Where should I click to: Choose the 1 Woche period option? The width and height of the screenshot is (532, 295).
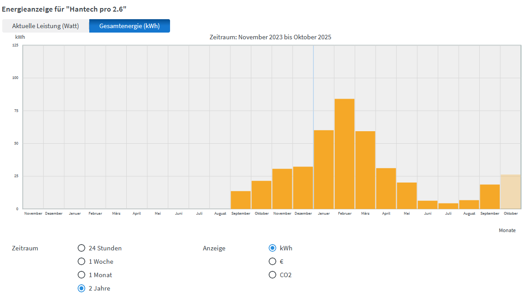81,262
